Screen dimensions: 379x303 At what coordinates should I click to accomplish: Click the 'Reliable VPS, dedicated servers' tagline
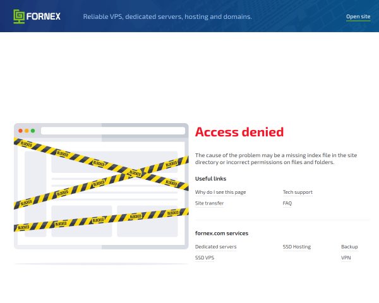167,16
